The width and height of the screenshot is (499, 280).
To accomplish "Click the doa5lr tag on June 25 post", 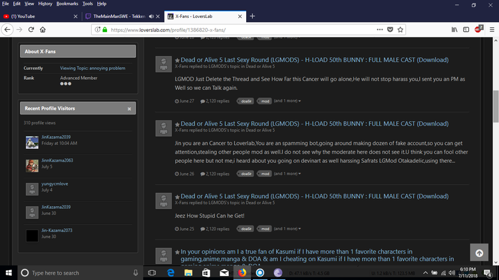I will pyautogui.click(x=246, y=229).
